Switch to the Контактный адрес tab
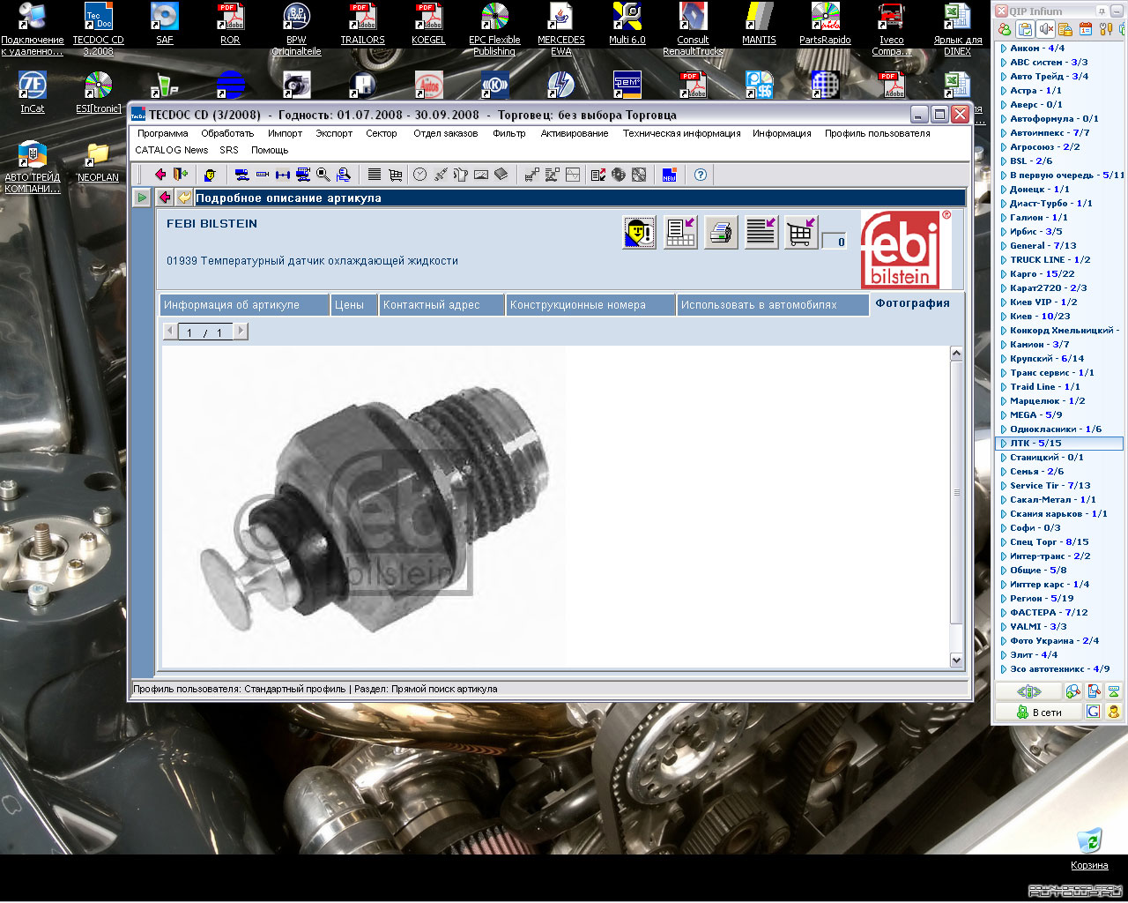This screenshot has width=1128, height=903. coord(442,305)
